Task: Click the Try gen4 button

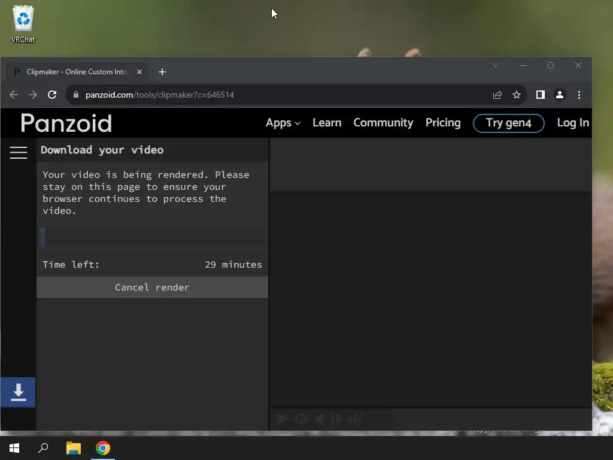Action: point(508,123)
